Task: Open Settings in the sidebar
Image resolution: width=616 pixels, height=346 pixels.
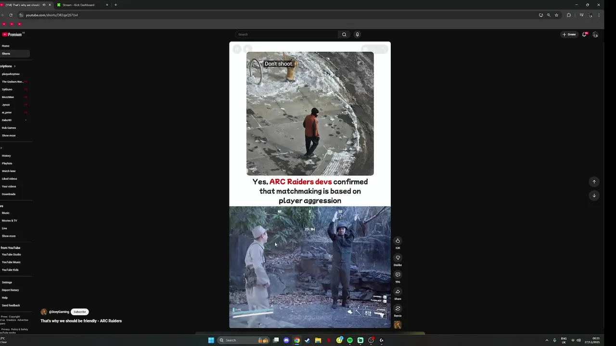Action: pyautogui.click(x=7, y=283)
